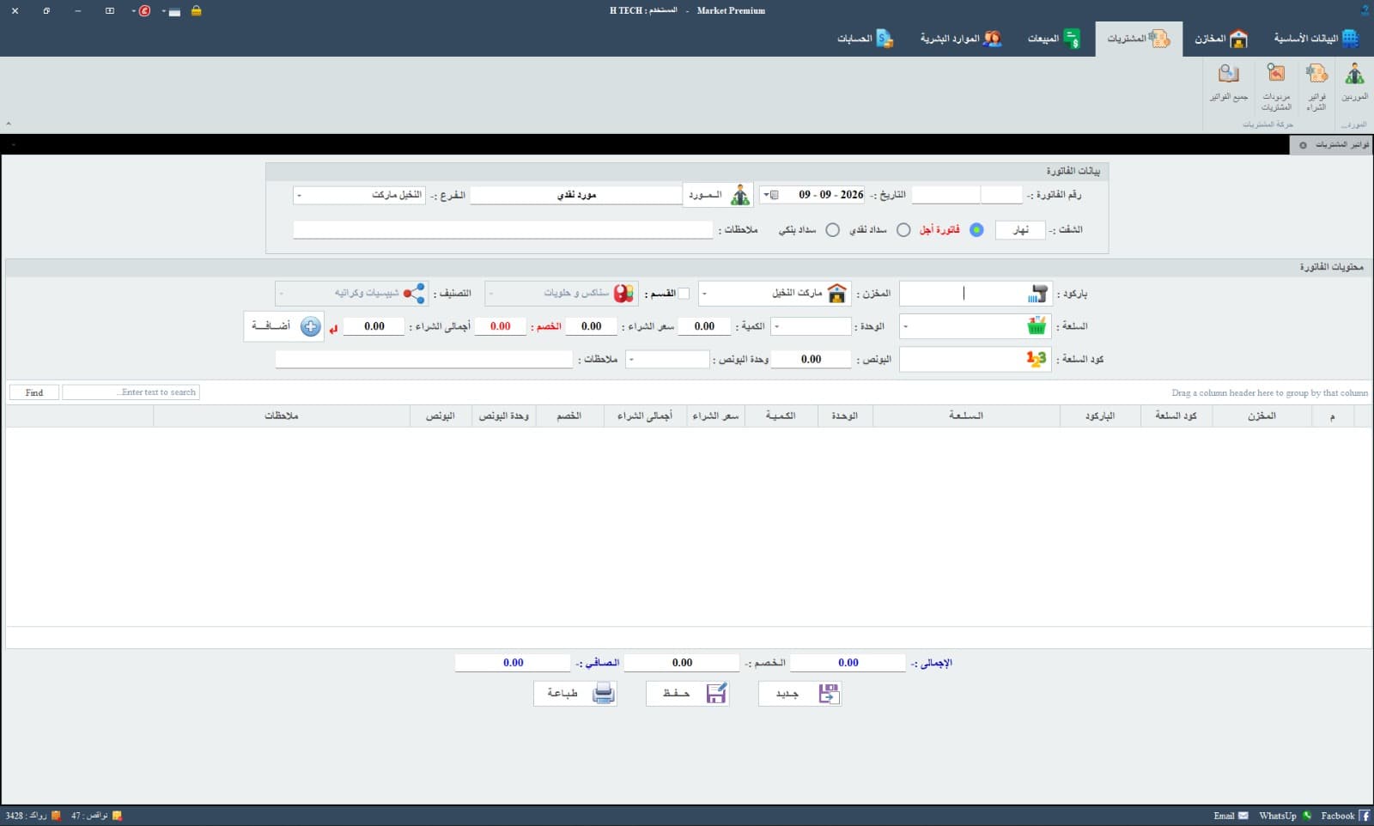Click the new (جديد) button

tap(799, 693)
